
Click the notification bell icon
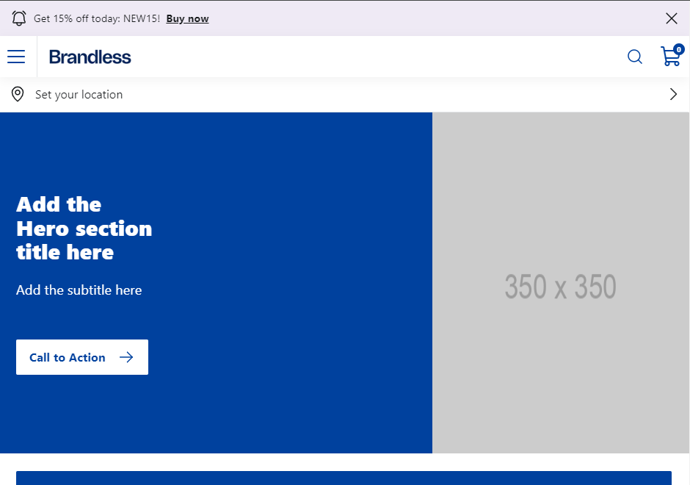pos(19,18)
